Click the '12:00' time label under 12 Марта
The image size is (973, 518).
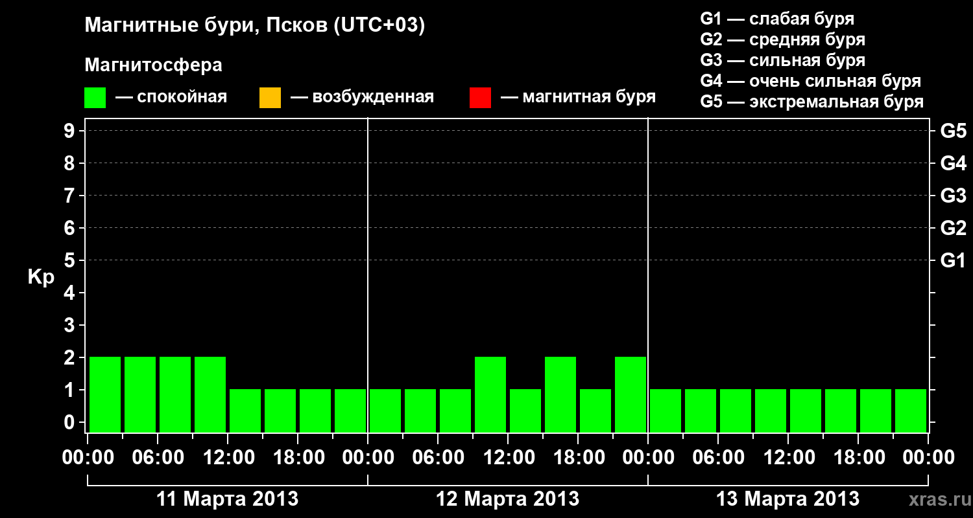508,458
